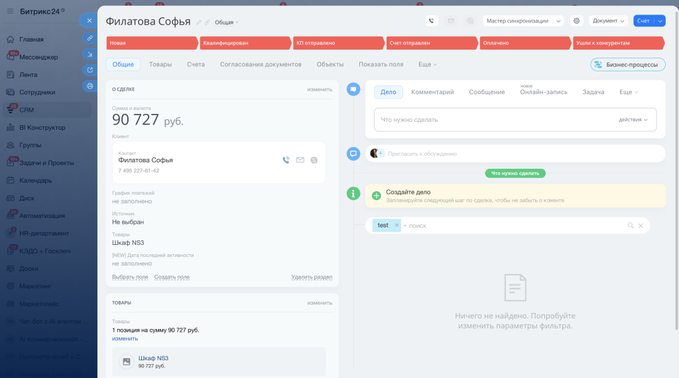679x378 pixels.
Task: Select the Комментарий tab
Action: [432, 92]
